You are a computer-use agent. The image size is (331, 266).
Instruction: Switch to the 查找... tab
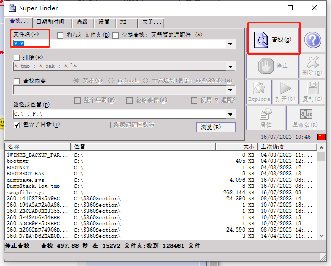click(x=19, y=21)
